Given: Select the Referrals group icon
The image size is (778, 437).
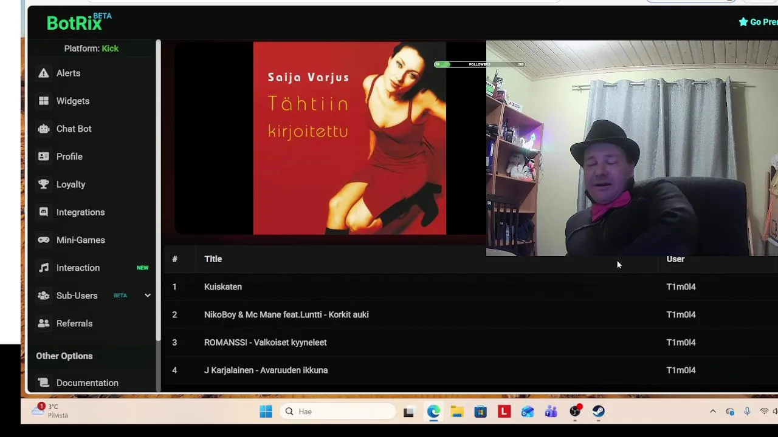Looking at the screenshot, I should click(43, 324).
